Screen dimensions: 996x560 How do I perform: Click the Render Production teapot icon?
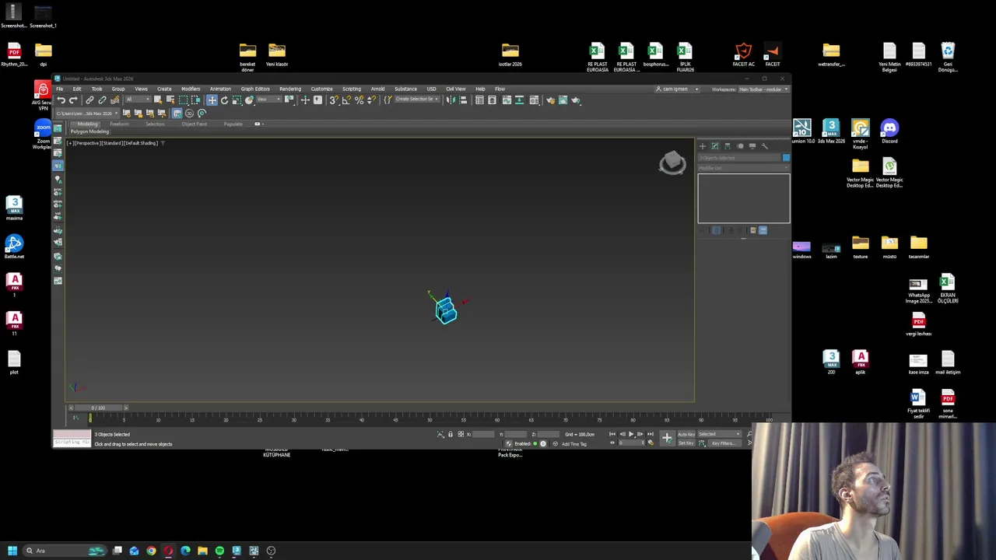(576, 100)
